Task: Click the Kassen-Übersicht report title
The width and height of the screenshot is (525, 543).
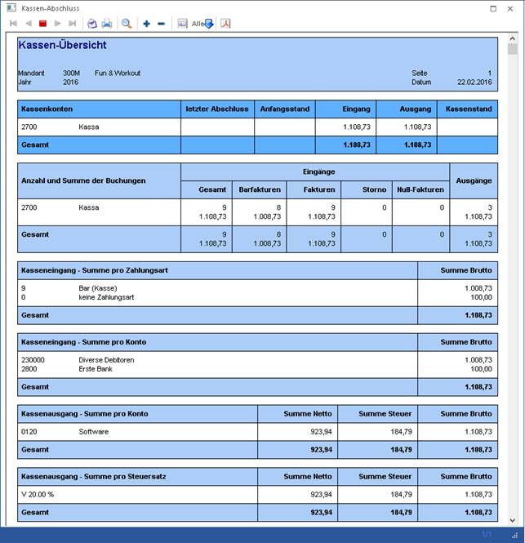Action: click(62, 46)
